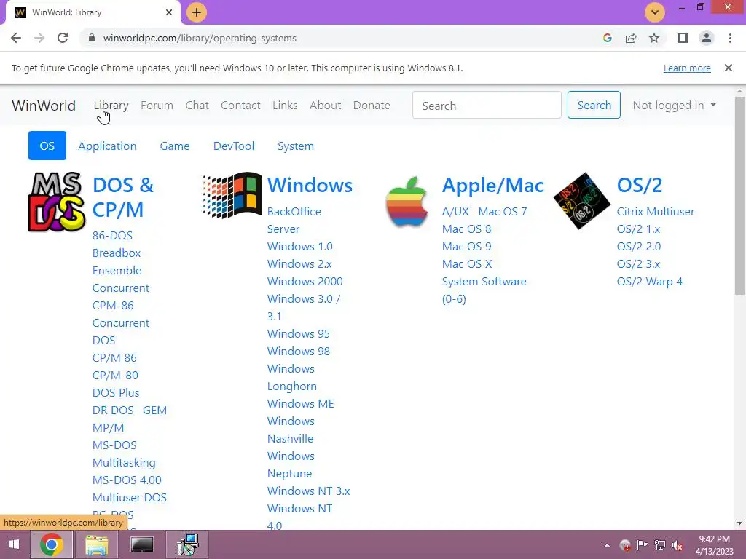Click the padlock site info icon
The width and height of the screenshot is (746, 559).
(92, 38)
